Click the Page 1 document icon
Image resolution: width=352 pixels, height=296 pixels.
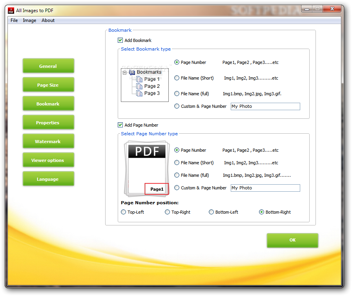pyautogui.click(x=139, y=79)
